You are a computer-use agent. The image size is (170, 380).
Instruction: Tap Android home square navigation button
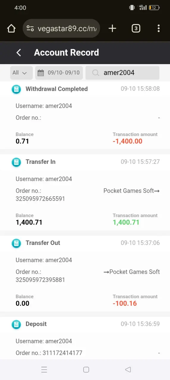pyautogui.click(x=86, y=370)
